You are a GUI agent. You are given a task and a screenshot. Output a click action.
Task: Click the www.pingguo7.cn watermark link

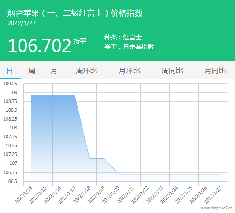point(217,208)
